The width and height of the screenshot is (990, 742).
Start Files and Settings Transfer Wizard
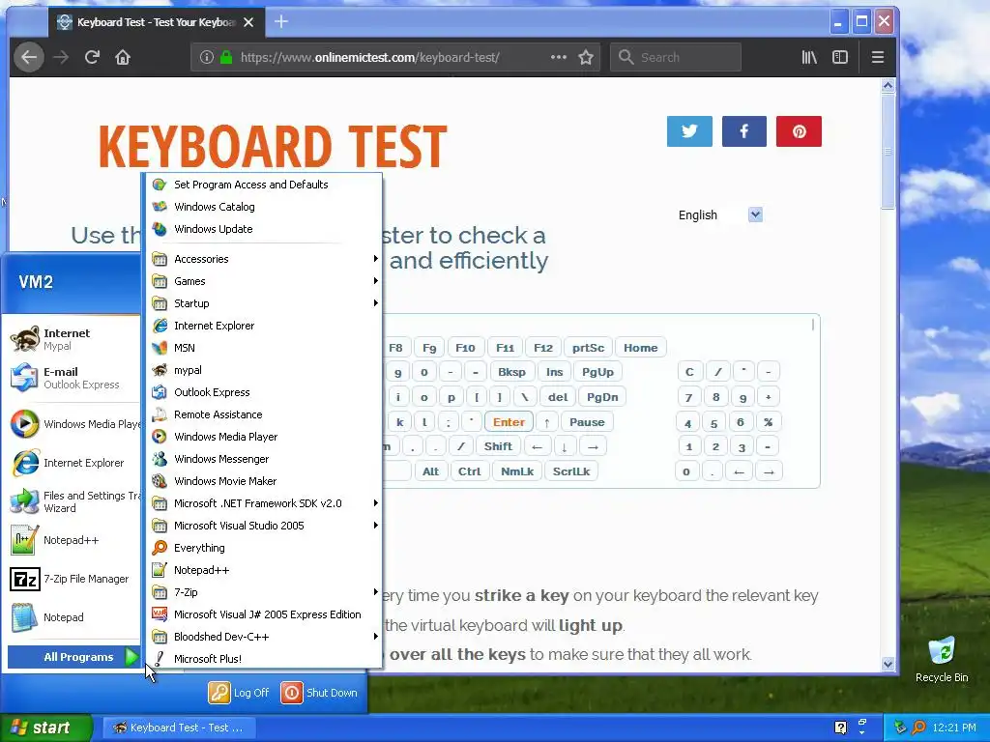click(x=73, y=501)
